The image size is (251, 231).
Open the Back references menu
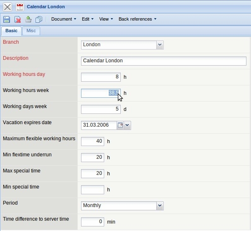[x=137, y=19]
